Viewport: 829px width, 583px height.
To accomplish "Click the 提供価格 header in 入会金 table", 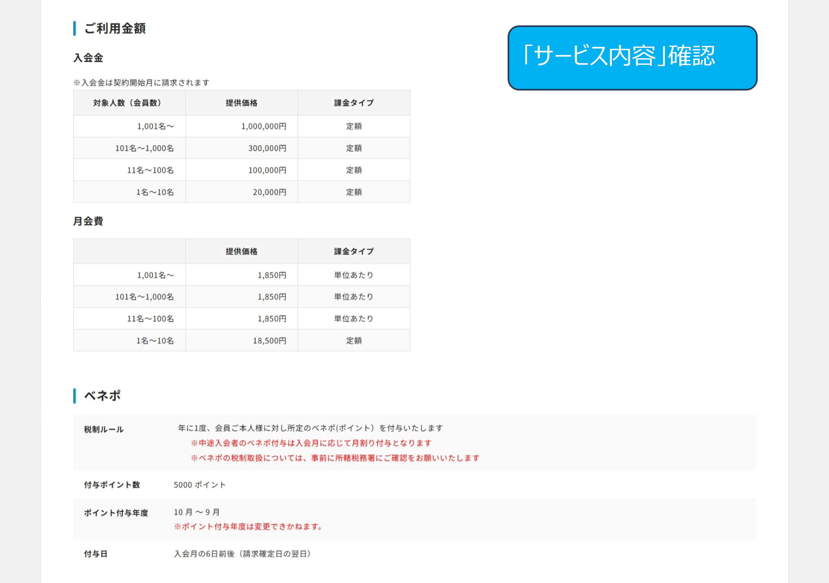I will coord(241,103).
